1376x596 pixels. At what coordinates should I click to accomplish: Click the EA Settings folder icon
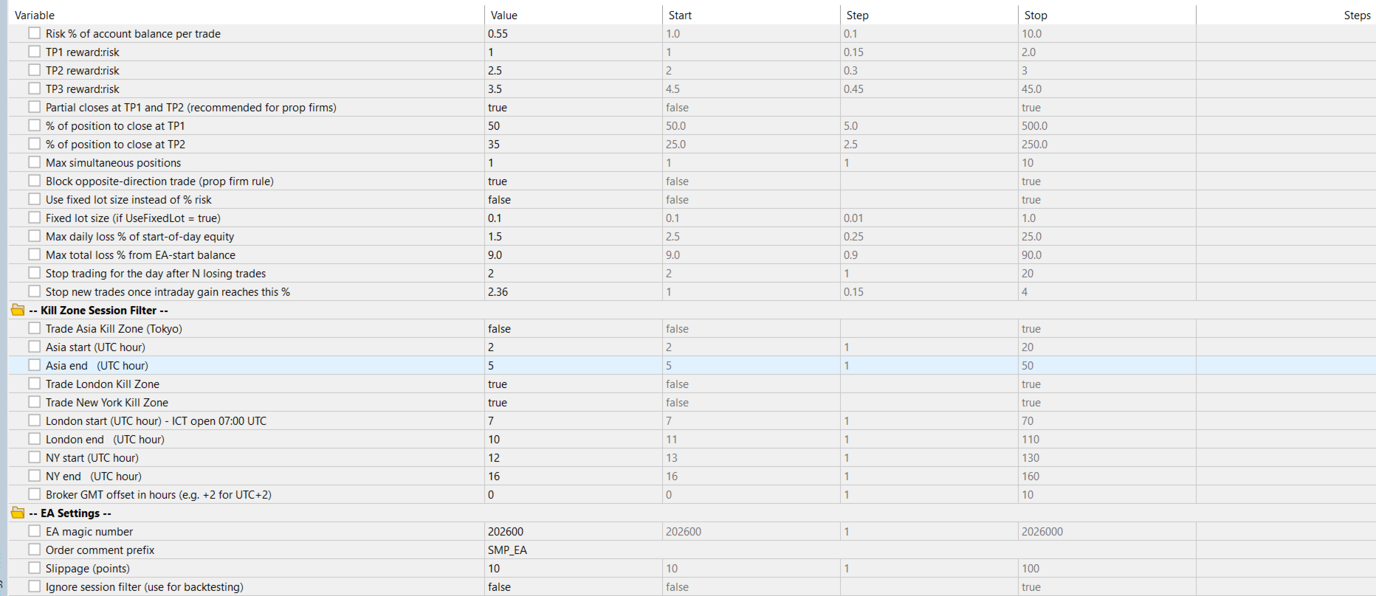[x=18, y=513]
